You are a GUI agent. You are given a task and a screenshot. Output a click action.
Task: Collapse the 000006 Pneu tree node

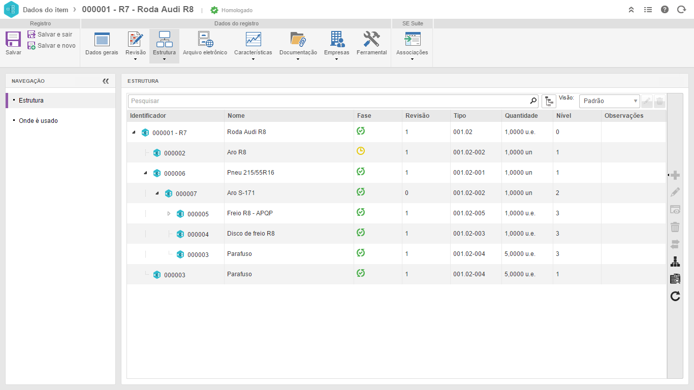point(145,173)
